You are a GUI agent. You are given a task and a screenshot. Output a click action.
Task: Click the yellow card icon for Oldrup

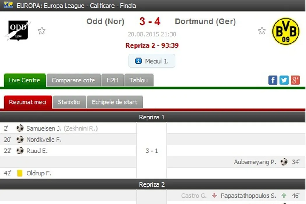coord(20,173)
